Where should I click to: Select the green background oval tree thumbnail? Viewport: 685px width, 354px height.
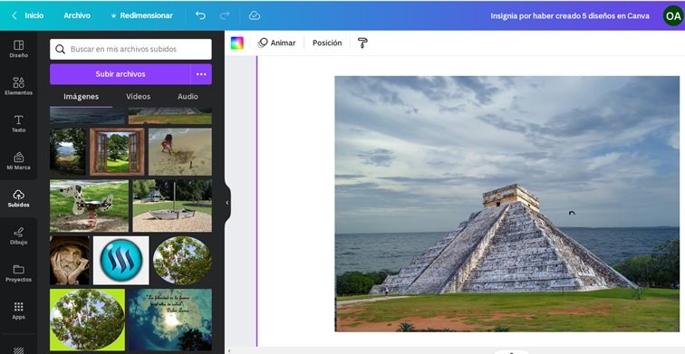[87, 320]
